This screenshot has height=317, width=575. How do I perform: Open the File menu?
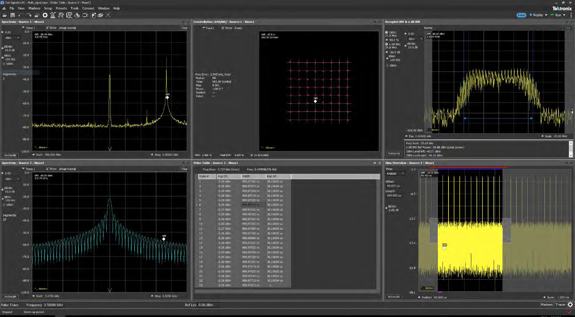tap(12, 8)
